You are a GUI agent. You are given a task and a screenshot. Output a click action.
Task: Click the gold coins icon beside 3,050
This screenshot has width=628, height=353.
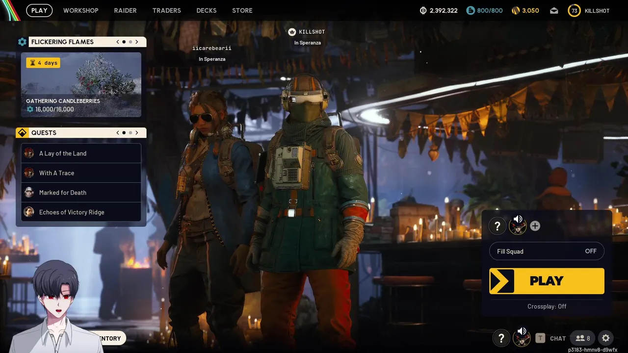tap(515, 10)
